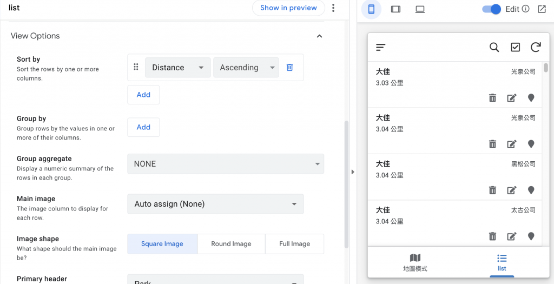Switch preview to mobile phone view
Screen dimensions: 554x284
pyautogui.click(x=371, y=9)
